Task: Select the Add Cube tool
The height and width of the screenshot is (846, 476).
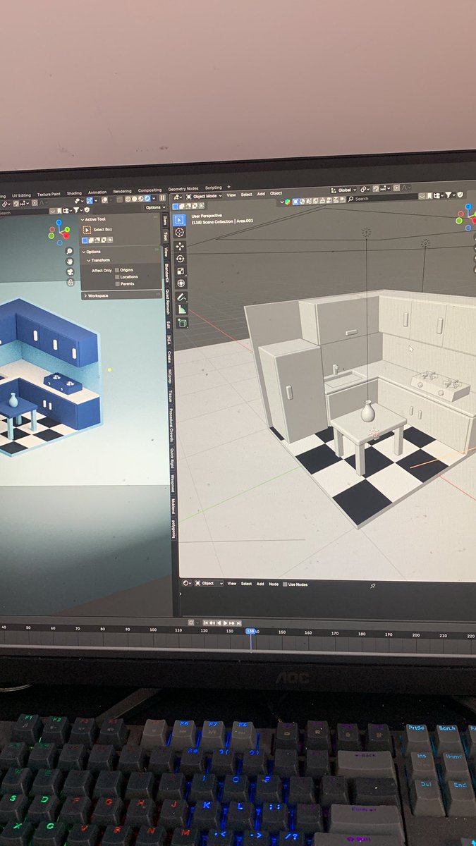Action: (x=182, y=323)
